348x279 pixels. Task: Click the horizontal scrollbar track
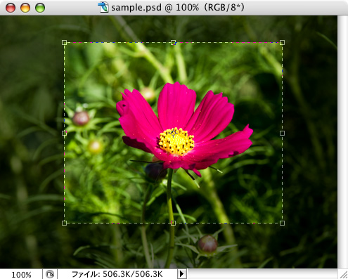coord(262,274)
